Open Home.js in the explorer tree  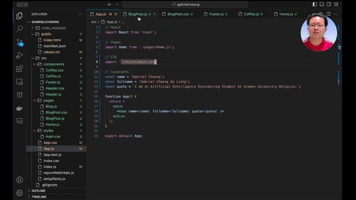click(x=52, y=124)
